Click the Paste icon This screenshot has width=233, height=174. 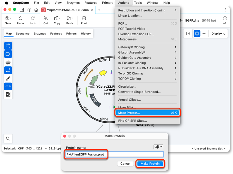pyautogui.click(x=69, y=18)
